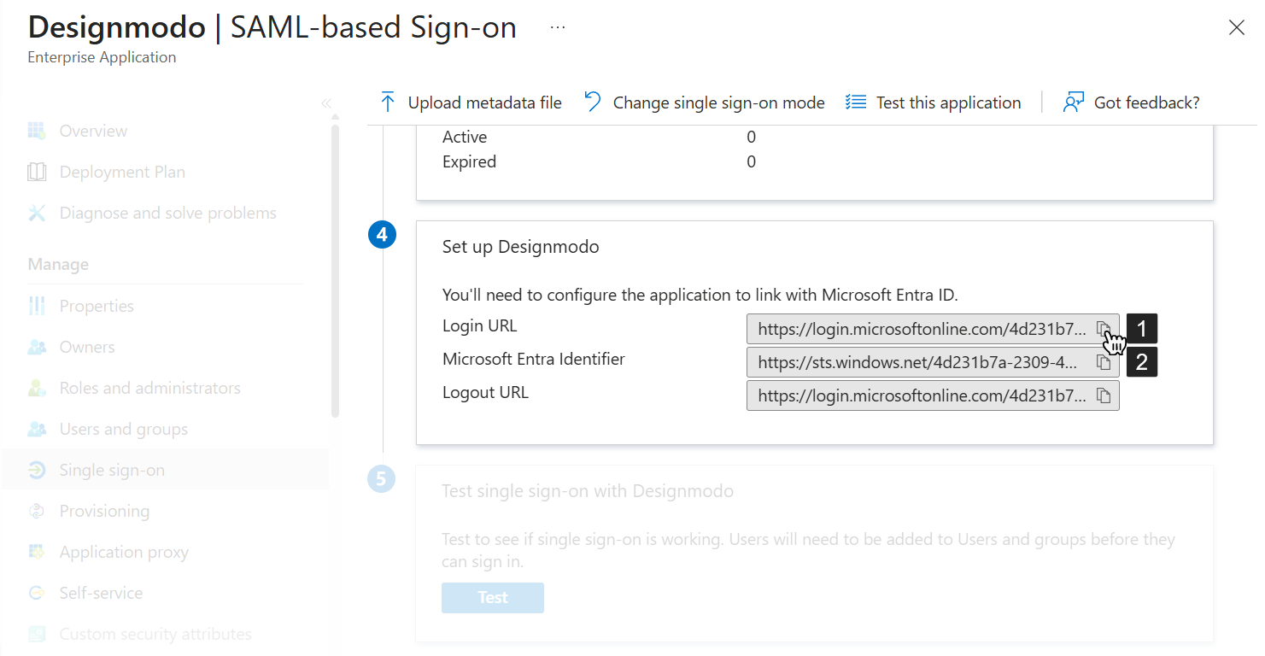Click the Application proxy icon
The width and height of the screenshot is (1265, 656).
point(37,552)
